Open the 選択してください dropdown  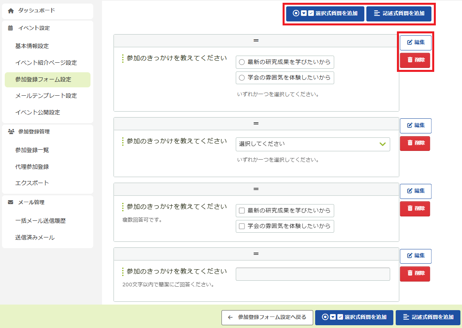coord(313,144)
